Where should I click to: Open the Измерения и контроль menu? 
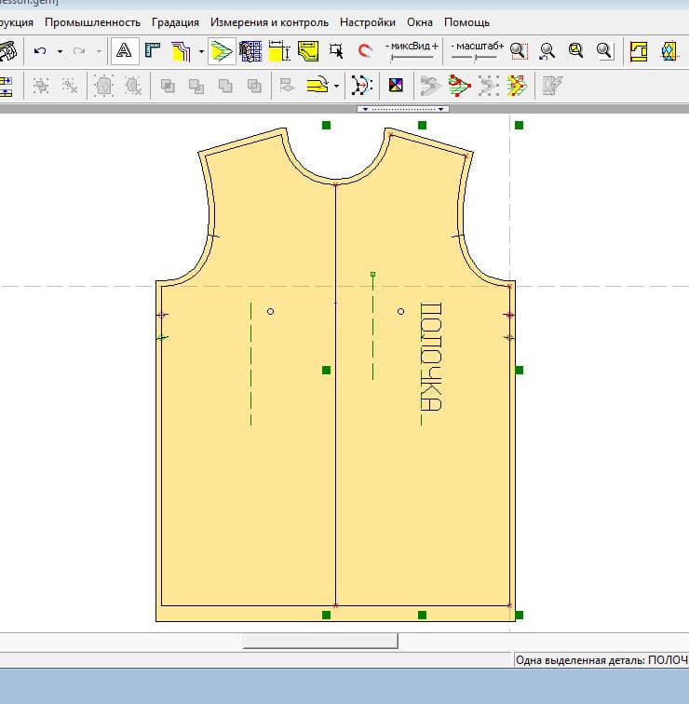[269, 22]
